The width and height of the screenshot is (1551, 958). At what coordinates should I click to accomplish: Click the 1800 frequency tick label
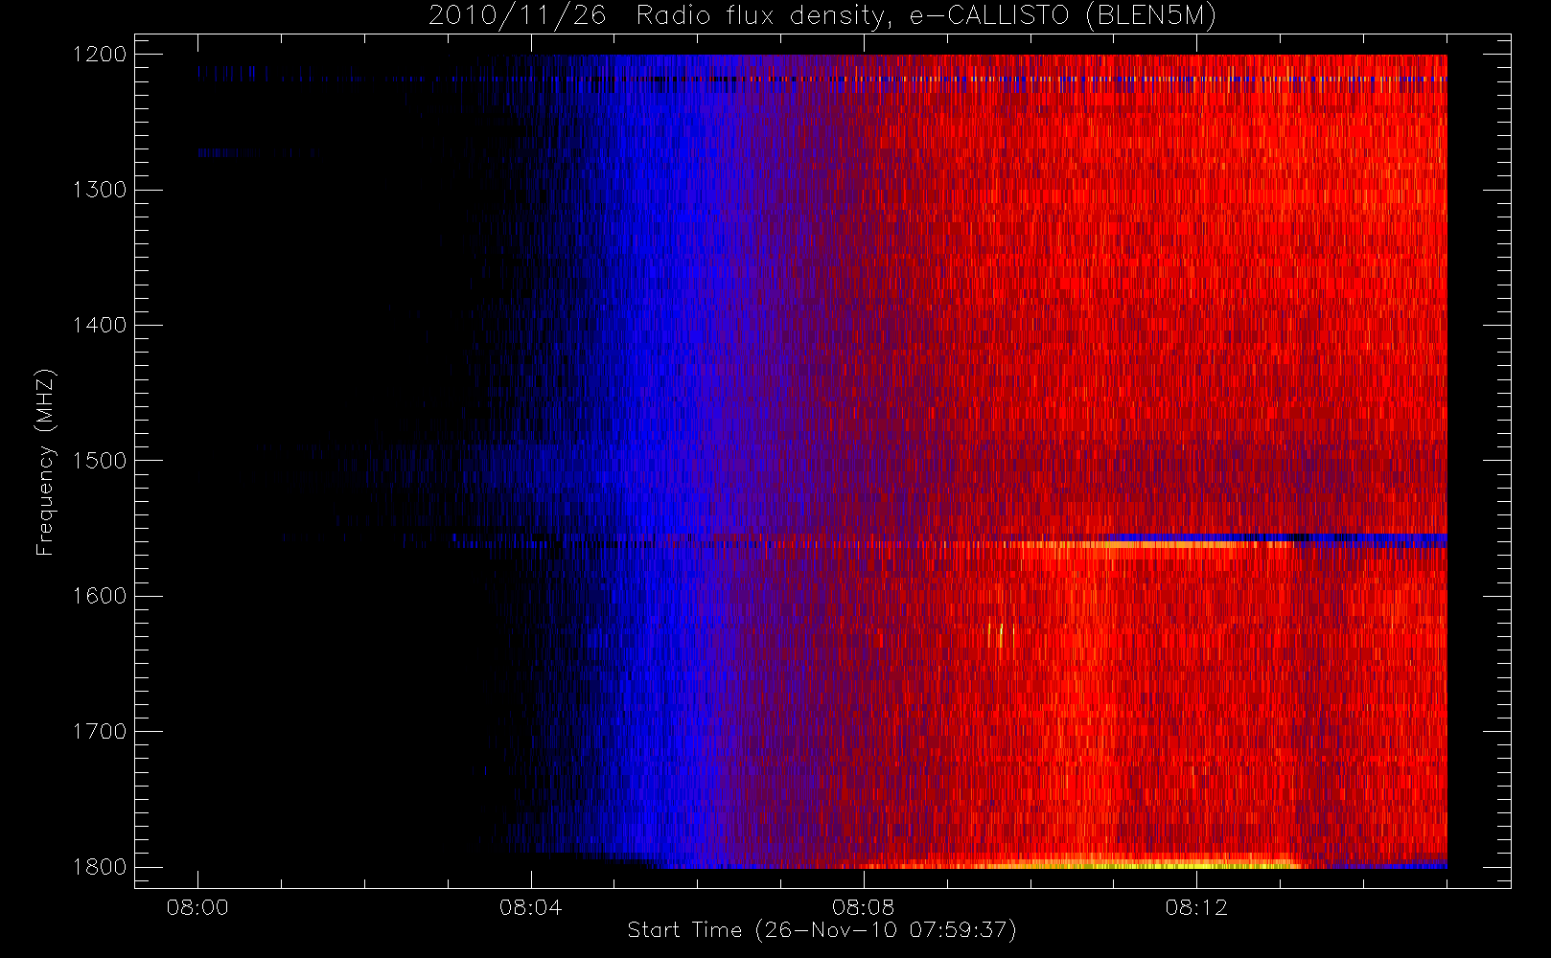point(100,867)
